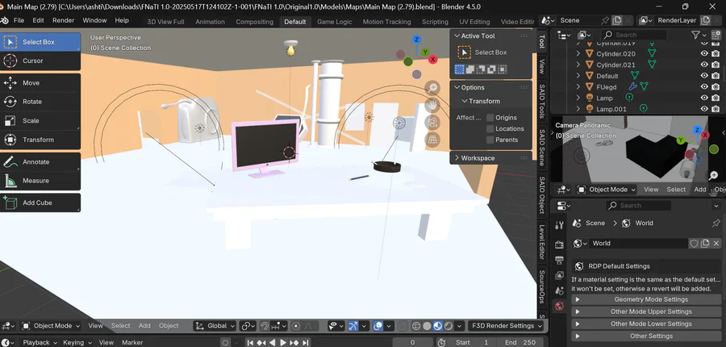Open outliner filter dropdown
This screenshot has width=726, height=347.
point(699,35)
